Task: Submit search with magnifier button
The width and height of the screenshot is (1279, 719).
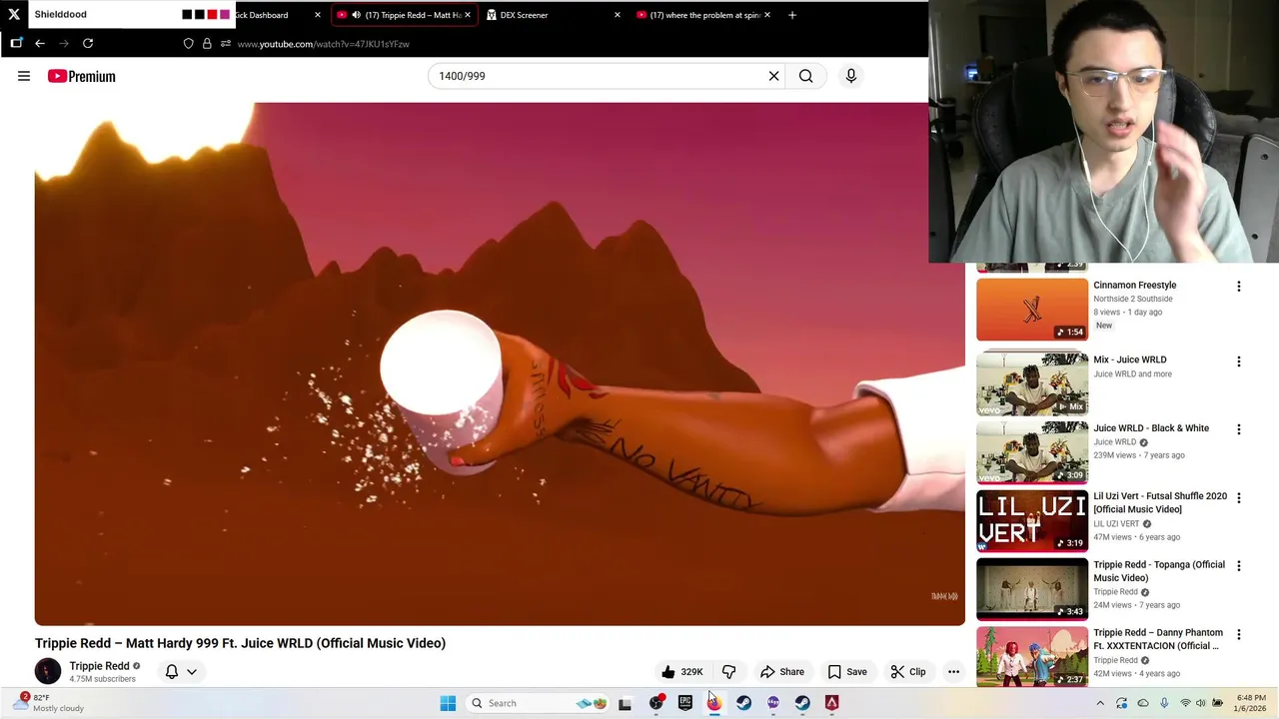Action: (x=805, y=76)
